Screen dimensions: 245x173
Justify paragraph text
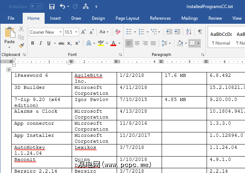point(153,43)
